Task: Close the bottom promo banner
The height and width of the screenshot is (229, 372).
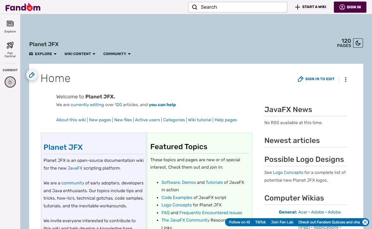Action: 365,222
